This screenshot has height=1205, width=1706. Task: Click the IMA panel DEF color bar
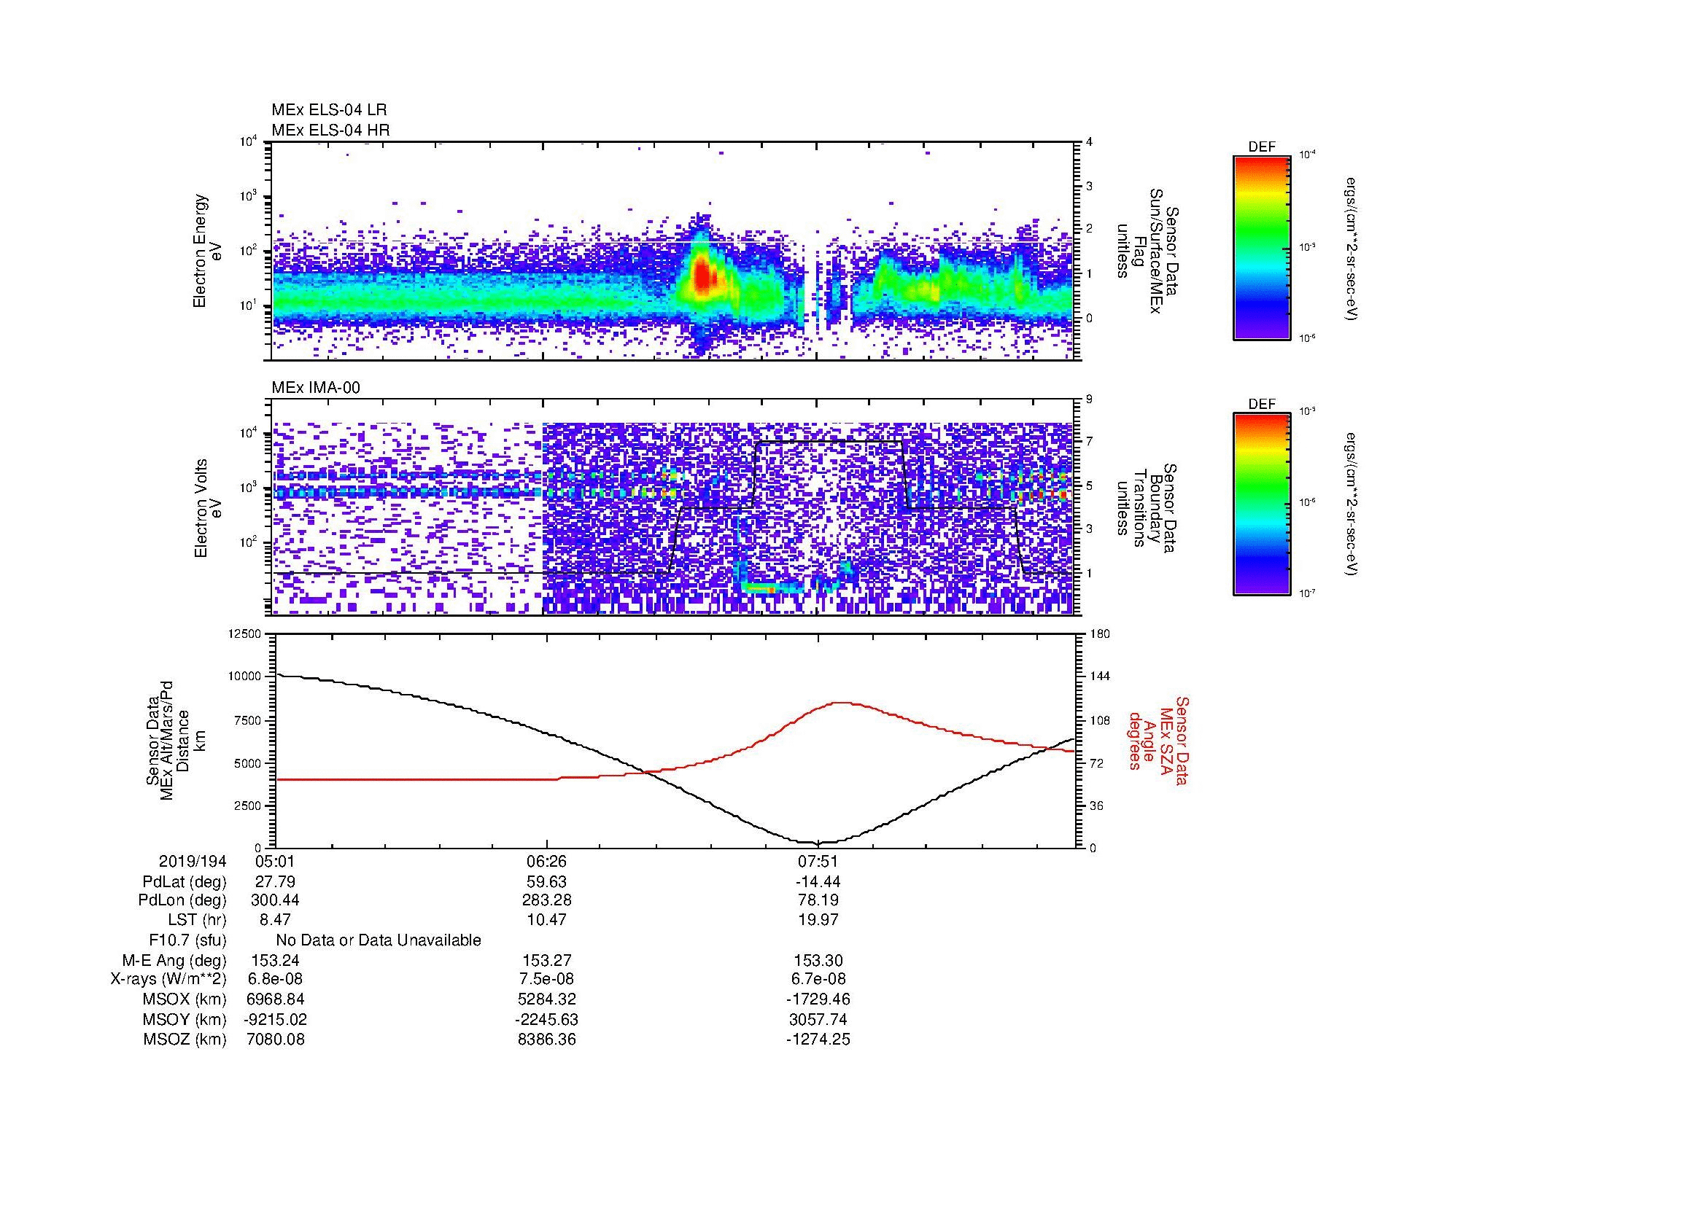[x=1262, y=504]
